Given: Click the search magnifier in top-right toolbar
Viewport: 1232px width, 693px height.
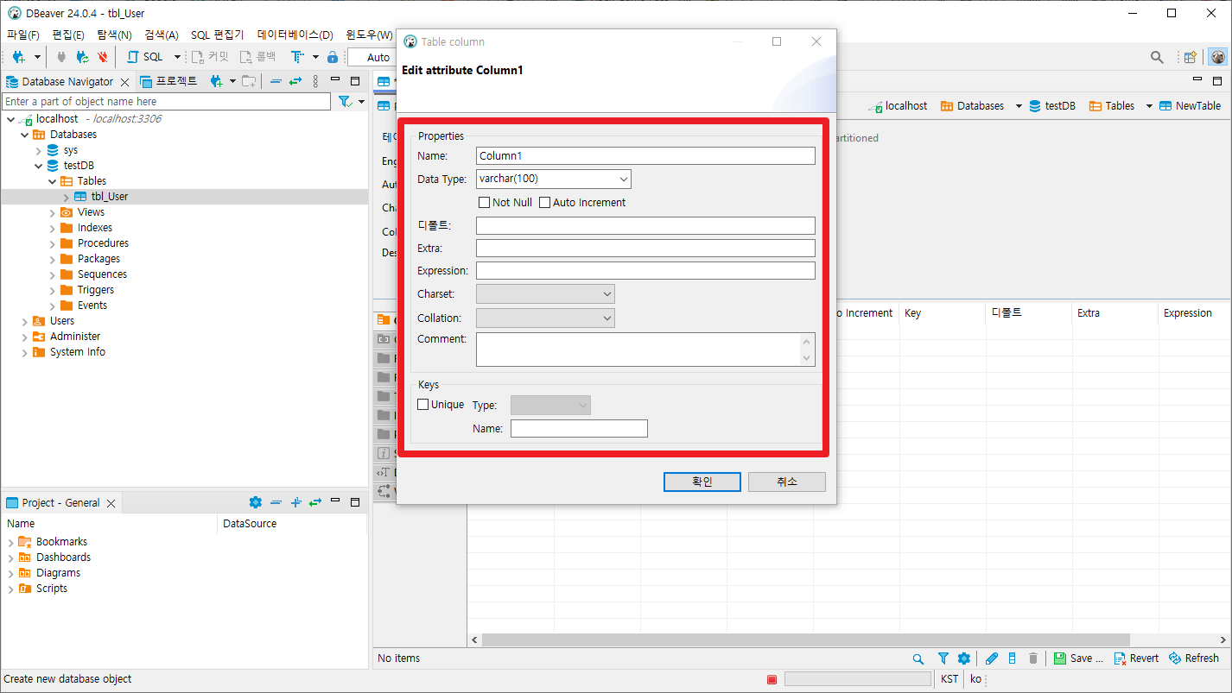Looking at the screenshot, I should [x=1157, y=57].
